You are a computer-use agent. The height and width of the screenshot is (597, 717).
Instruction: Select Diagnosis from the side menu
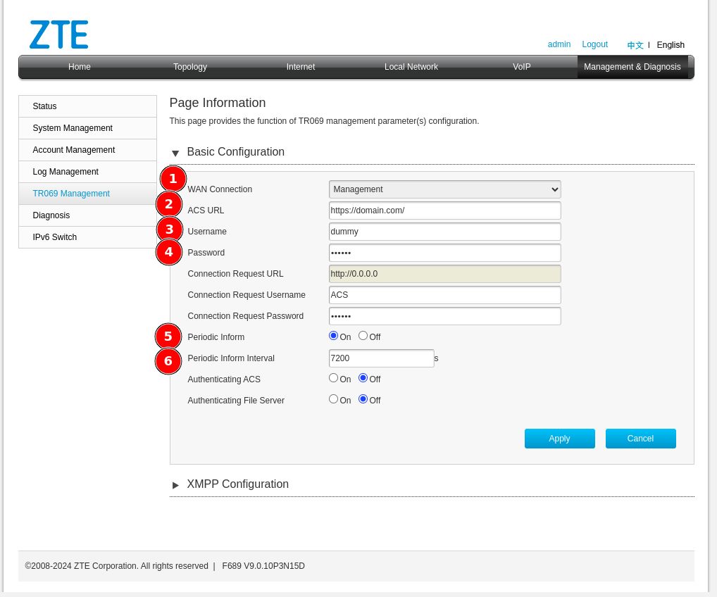[51, 215]
